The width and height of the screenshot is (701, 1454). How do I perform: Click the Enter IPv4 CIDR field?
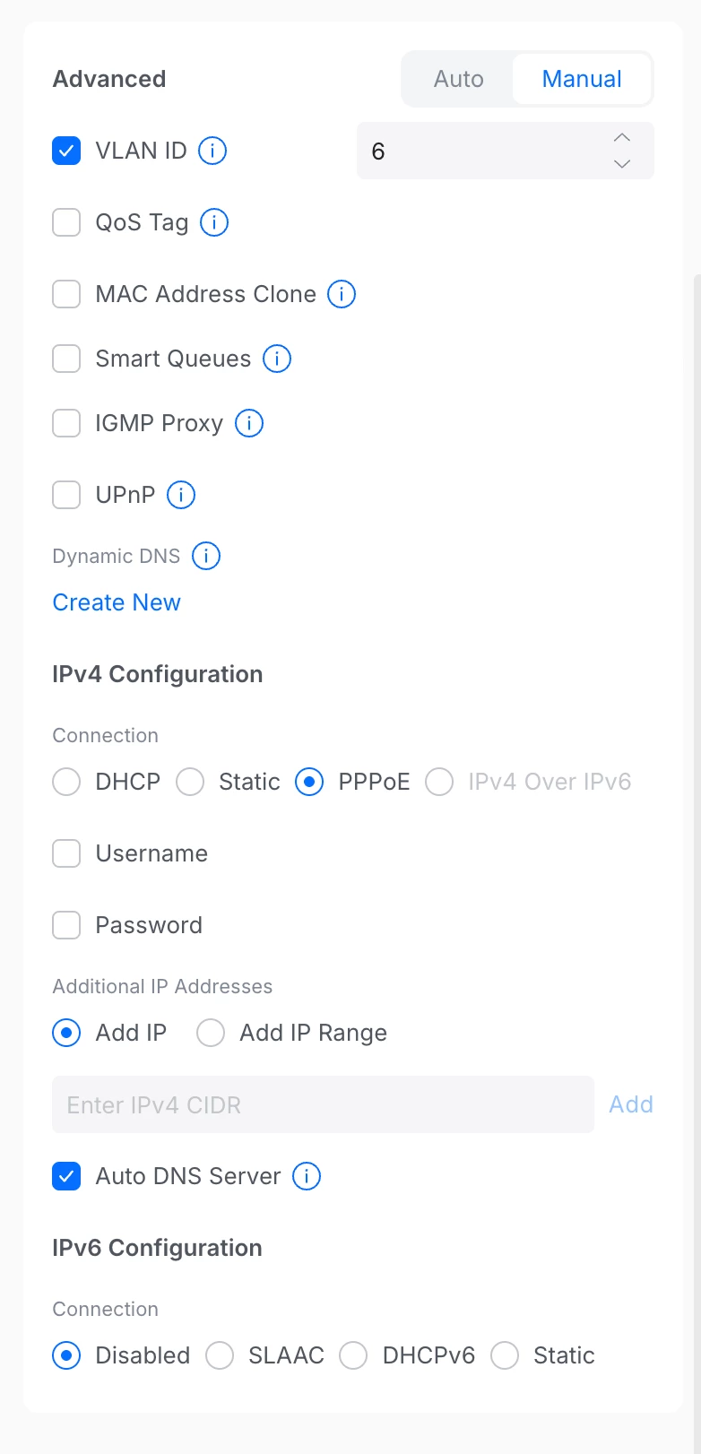tap(323, 1104)
